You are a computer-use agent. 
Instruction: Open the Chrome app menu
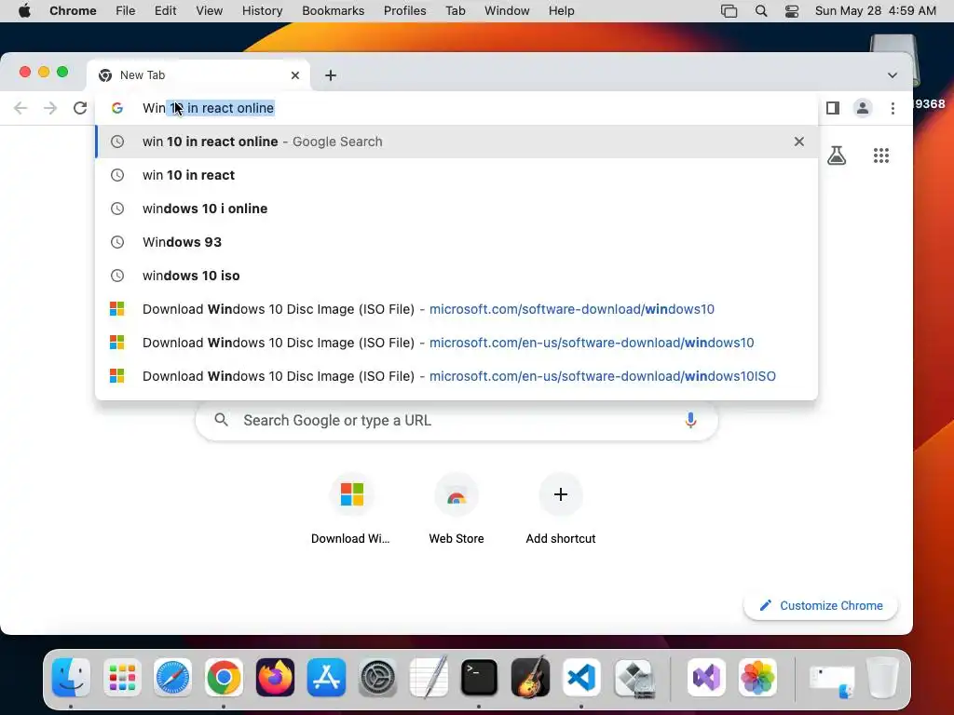[73, 11]
